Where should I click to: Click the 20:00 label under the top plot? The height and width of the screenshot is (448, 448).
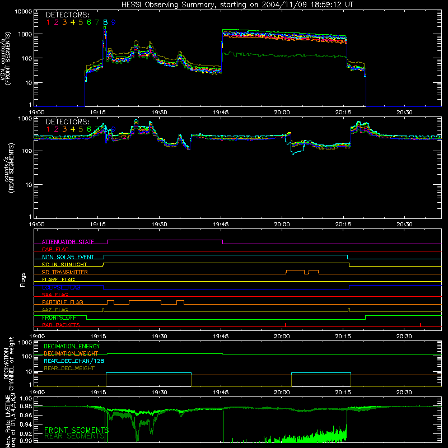click(x=282, y=113)
